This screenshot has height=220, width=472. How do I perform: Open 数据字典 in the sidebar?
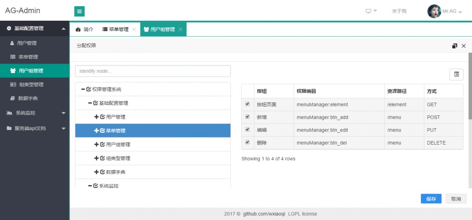coord(34,98)
